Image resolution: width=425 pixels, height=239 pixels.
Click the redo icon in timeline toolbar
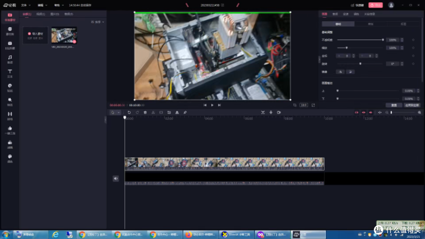point(137,112)
